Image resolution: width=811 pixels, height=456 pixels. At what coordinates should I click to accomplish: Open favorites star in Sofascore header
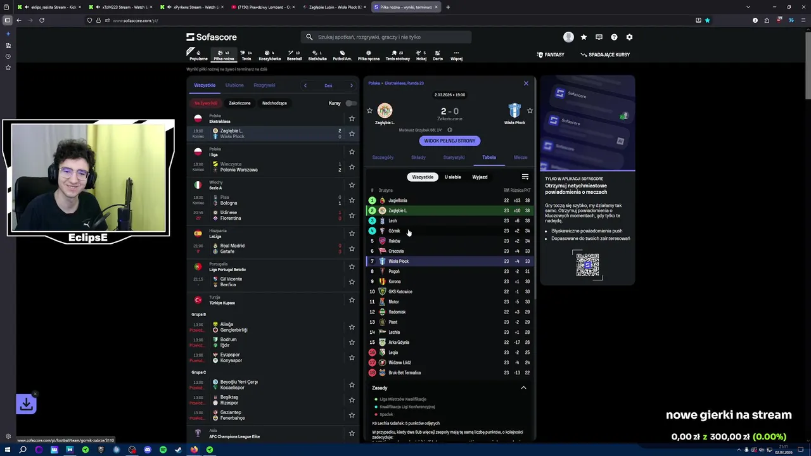[x=584, y=37]
